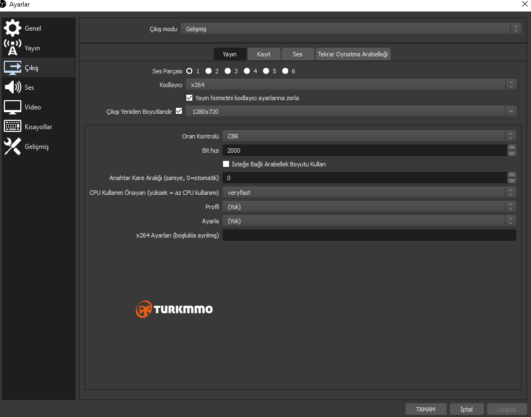
Task: Increase Anahtar Kare Aralığı up arrow
Action: coord(512,175)
